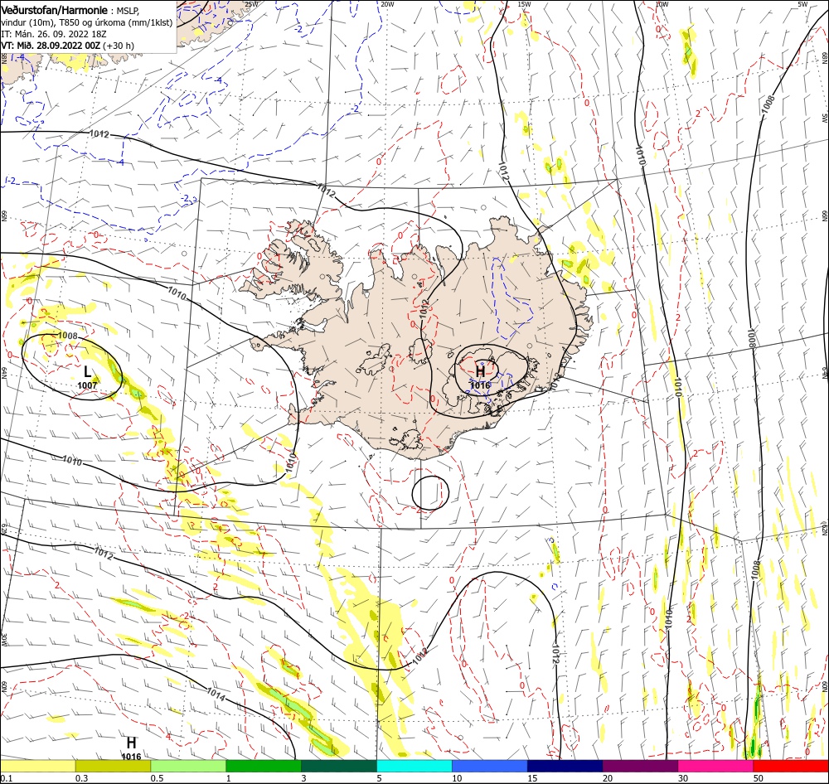Click the light green 0.5–1 legend swatch
The height and width of the screenshot is (784, 829).
[x=188, y=766]
